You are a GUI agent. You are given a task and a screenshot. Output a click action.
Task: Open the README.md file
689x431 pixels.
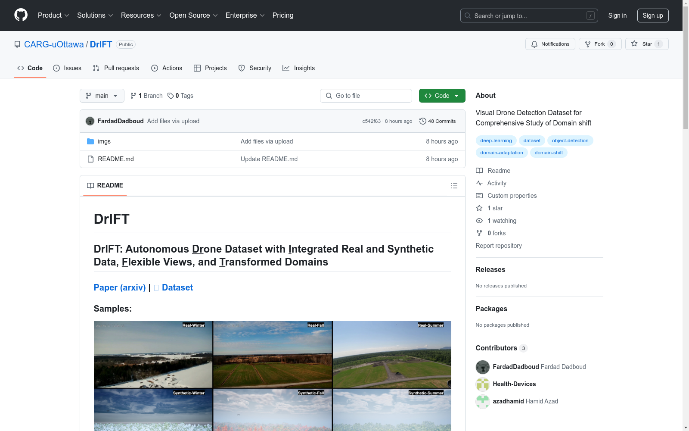[x=116, y=159]
